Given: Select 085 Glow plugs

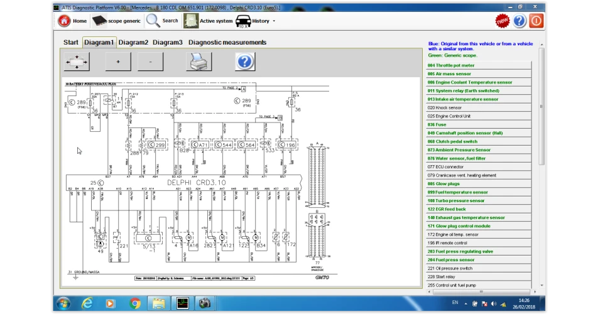Looking at the screenshot, I should [x=479, y=183].
